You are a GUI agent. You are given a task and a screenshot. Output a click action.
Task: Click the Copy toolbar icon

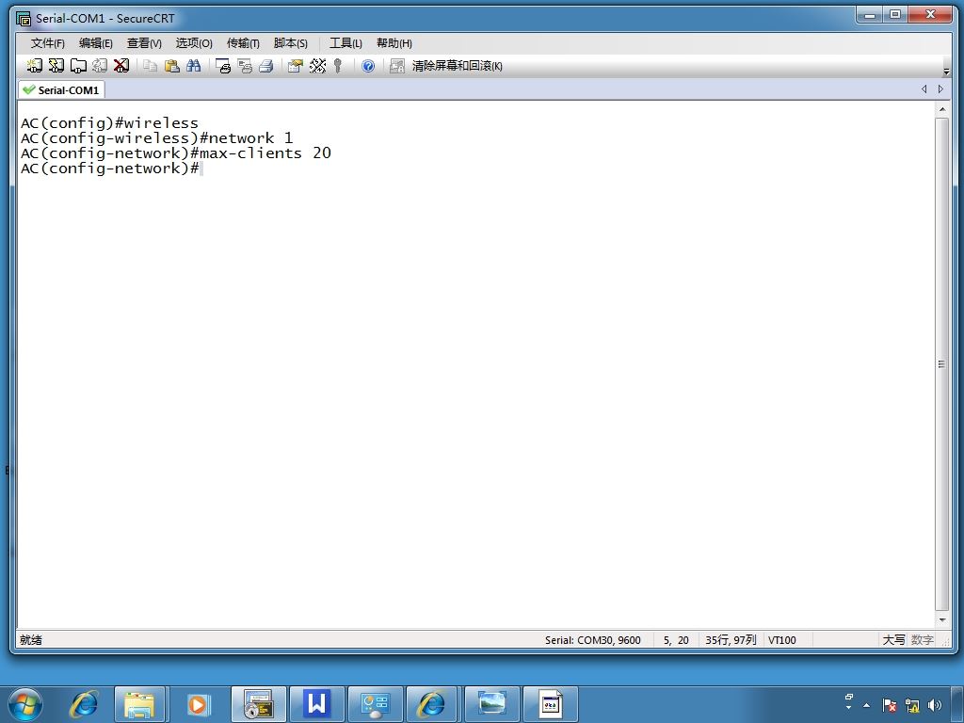[x=150, y=66]
